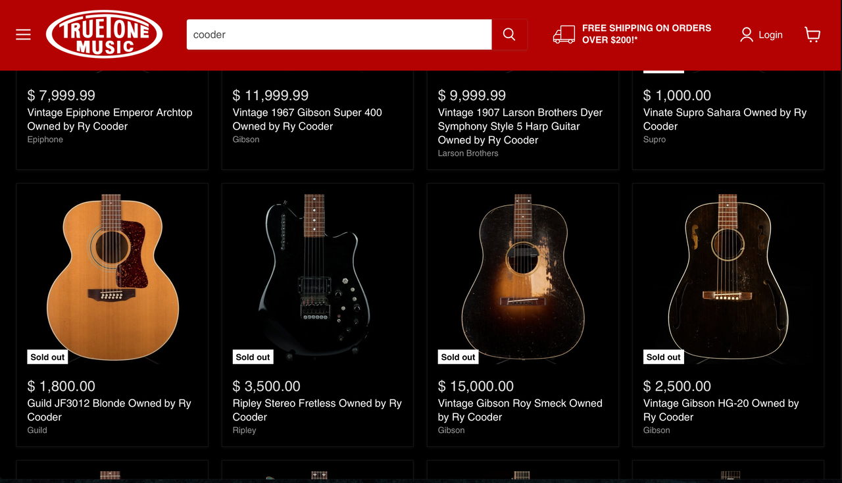
Task: Open Guild JF3012 Blonde guitar thumbnail
Action: click(112, 276)
